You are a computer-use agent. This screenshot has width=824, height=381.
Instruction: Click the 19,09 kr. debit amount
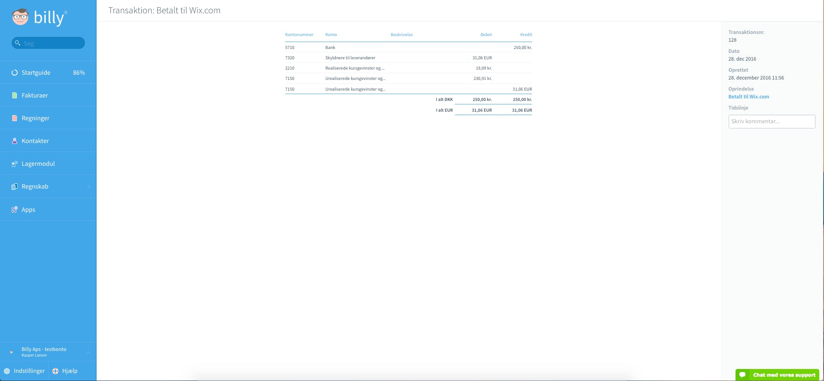click(x=484, y=68)
